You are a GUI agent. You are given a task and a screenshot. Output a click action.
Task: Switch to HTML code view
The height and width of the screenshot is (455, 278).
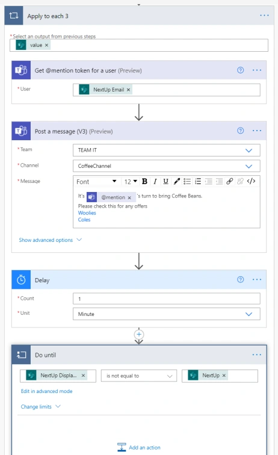pos(251,181)
